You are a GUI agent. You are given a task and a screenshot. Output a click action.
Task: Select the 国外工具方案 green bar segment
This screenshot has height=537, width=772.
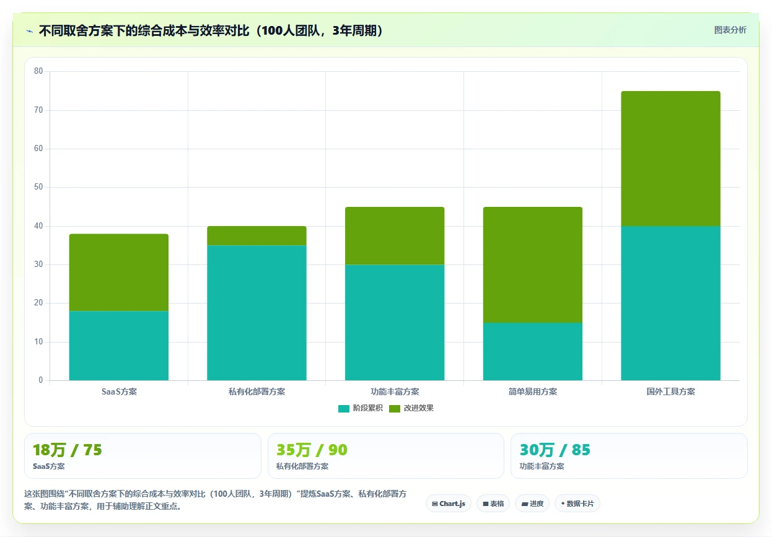tap(670, 159)
